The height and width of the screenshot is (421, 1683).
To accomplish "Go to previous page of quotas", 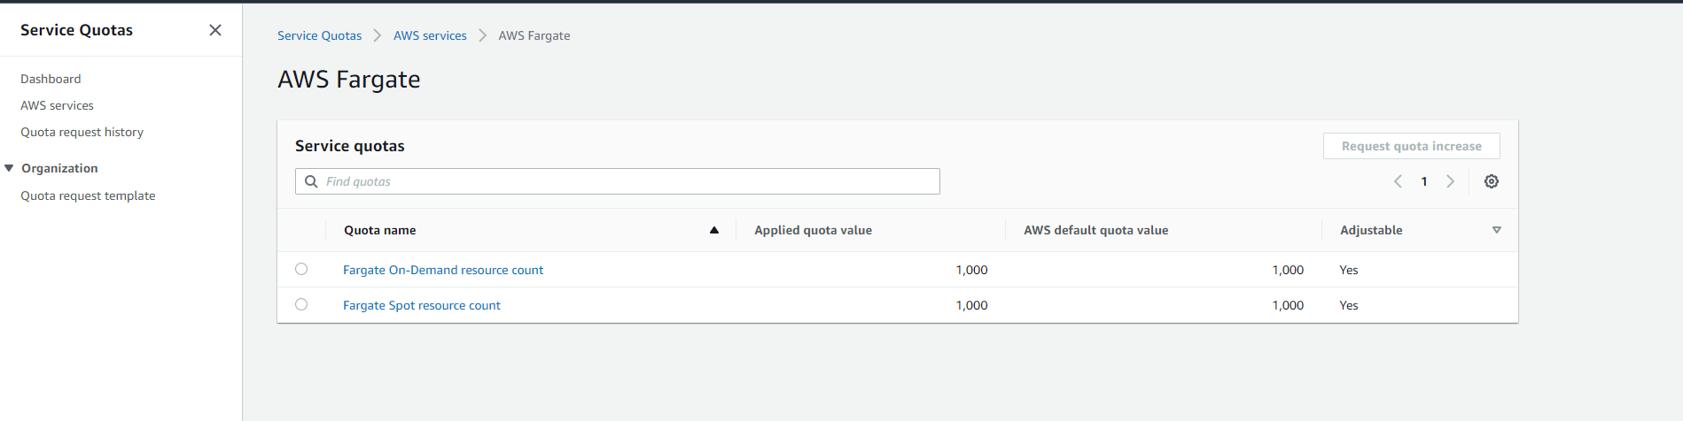I will coord(1398,181).
